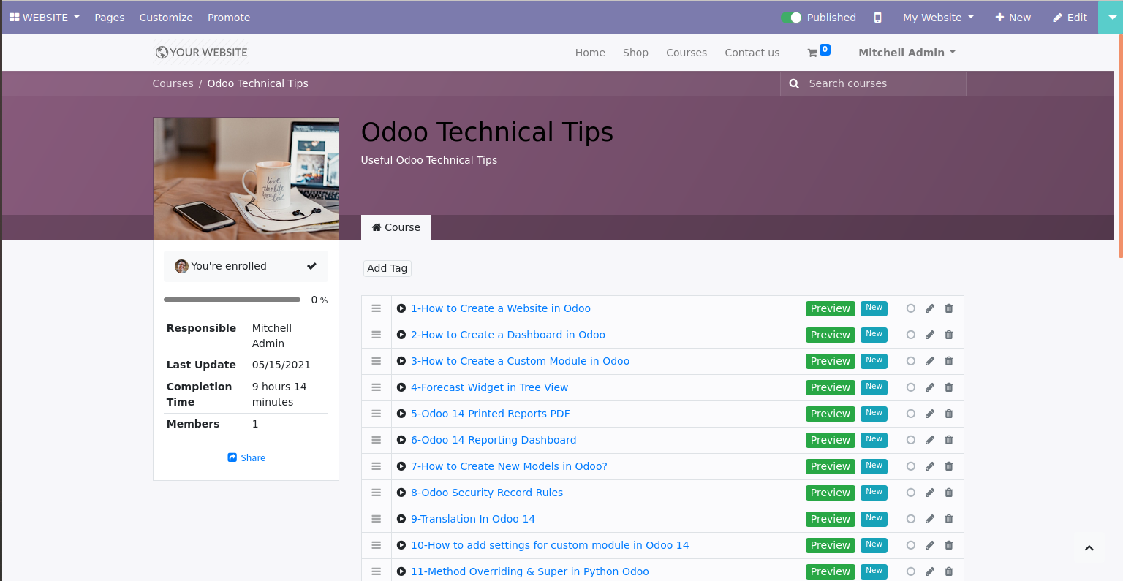The height and width of the screenshot is (581, 1123).
Task: Click the Share link
Action: click(246, 458)
